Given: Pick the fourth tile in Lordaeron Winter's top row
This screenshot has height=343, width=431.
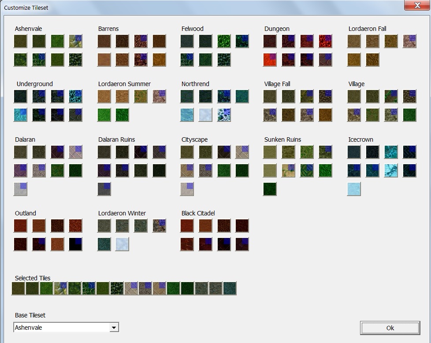Looking at the screenshot, I should 159,226.
